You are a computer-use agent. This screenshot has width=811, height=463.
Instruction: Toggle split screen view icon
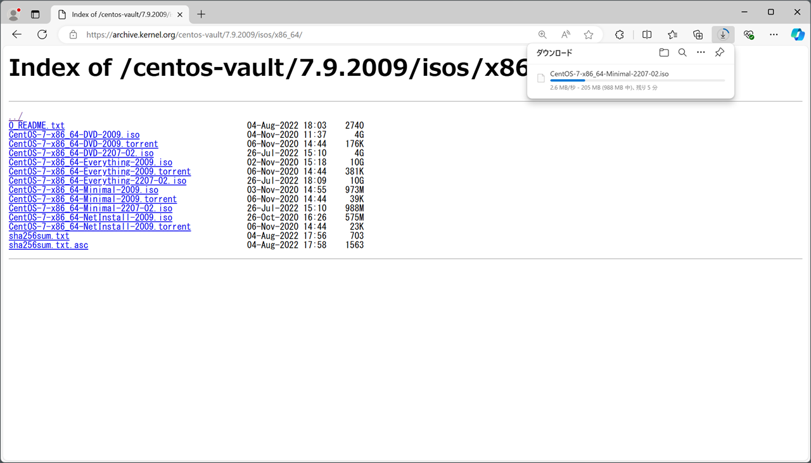click(647, 35)
